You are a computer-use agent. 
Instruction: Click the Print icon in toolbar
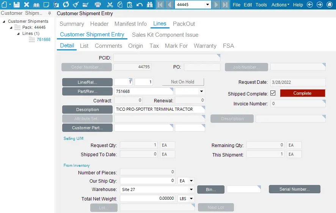(x=97, y=5)
